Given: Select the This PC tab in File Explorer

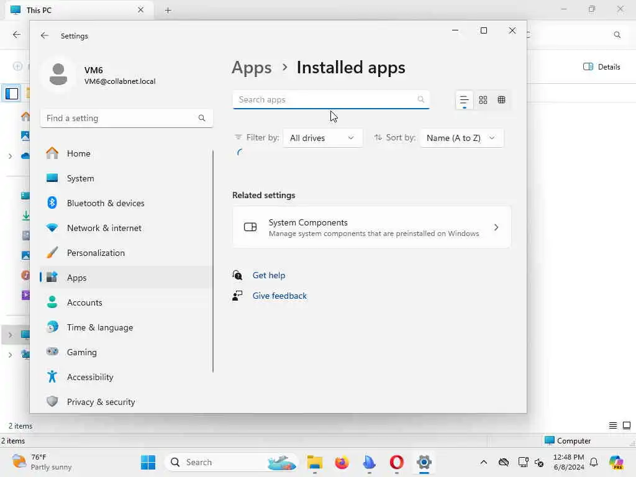Looking at the screenshot, I should [x=79, y=10].
